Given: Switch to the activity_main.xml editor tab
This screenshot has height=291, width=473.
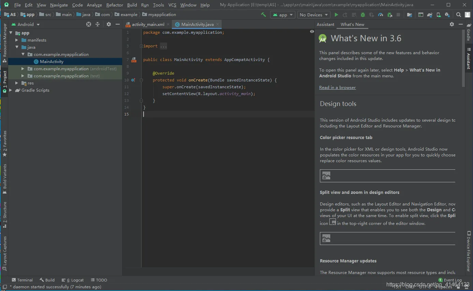Looking at the screenshot, I should (148, 25).
